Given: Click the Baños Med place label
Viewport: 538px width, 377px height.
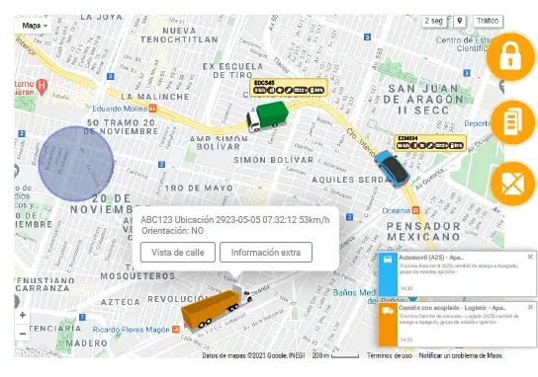Looking at the screenshot, I should [354, 293].
